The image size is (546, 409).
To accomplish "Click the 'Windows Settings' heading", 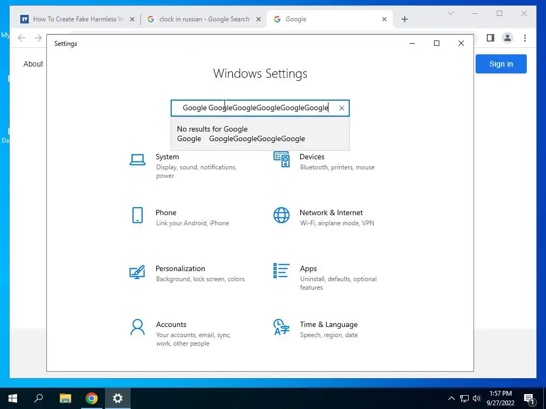I will tap(260, 73).
